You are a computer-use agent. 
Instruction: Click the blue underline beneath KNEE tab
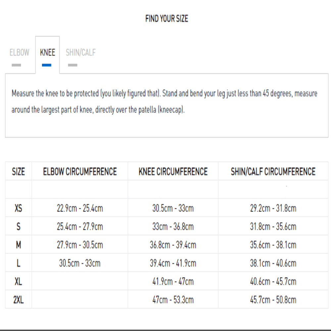47,65
